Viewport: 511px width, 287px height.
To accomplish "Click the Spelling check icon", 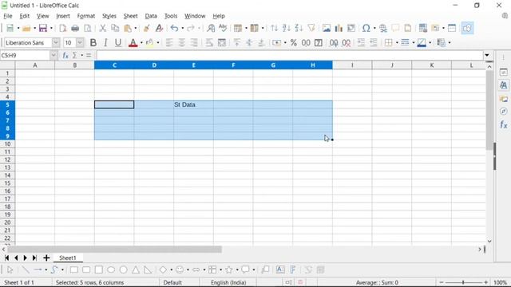I will 223,28.
